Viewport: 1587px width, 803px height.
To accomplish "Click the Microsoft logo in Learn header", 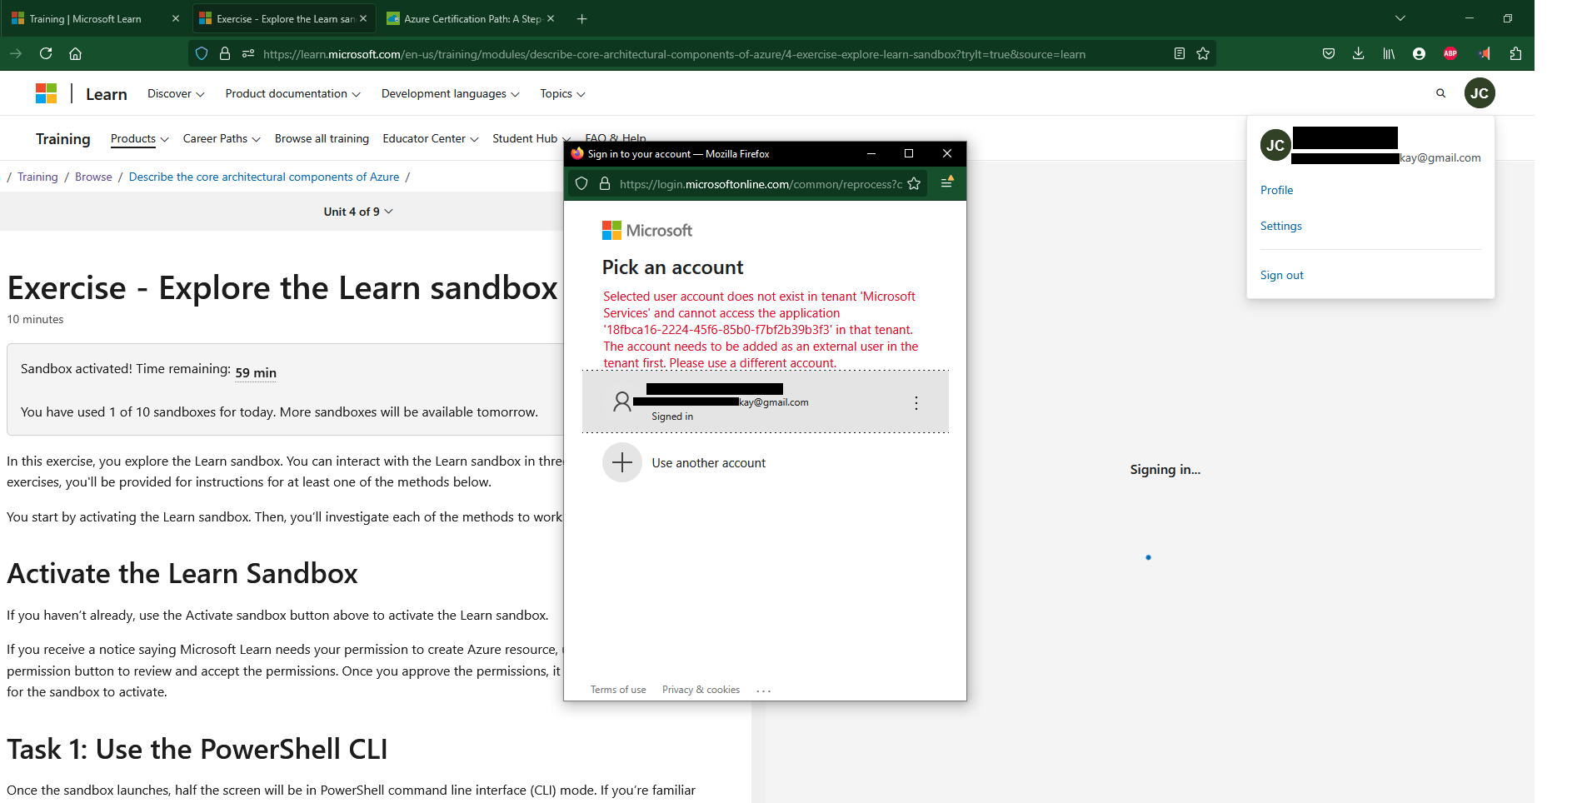I will pos(47,93).
